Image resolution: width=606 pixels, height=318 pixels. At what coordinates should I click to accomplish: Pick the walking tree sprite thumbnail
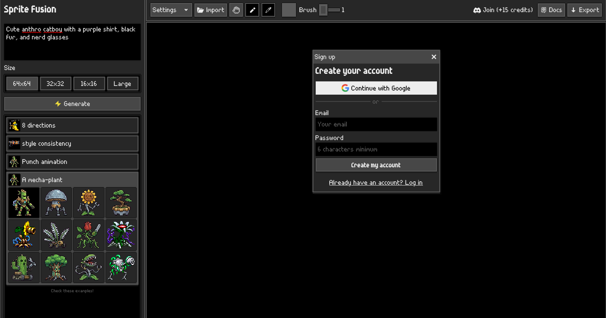56,268
